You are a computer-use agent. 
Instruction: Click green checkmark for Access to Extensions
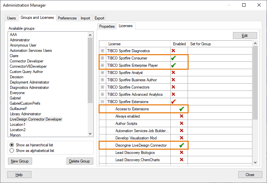[x=182, y=109]
